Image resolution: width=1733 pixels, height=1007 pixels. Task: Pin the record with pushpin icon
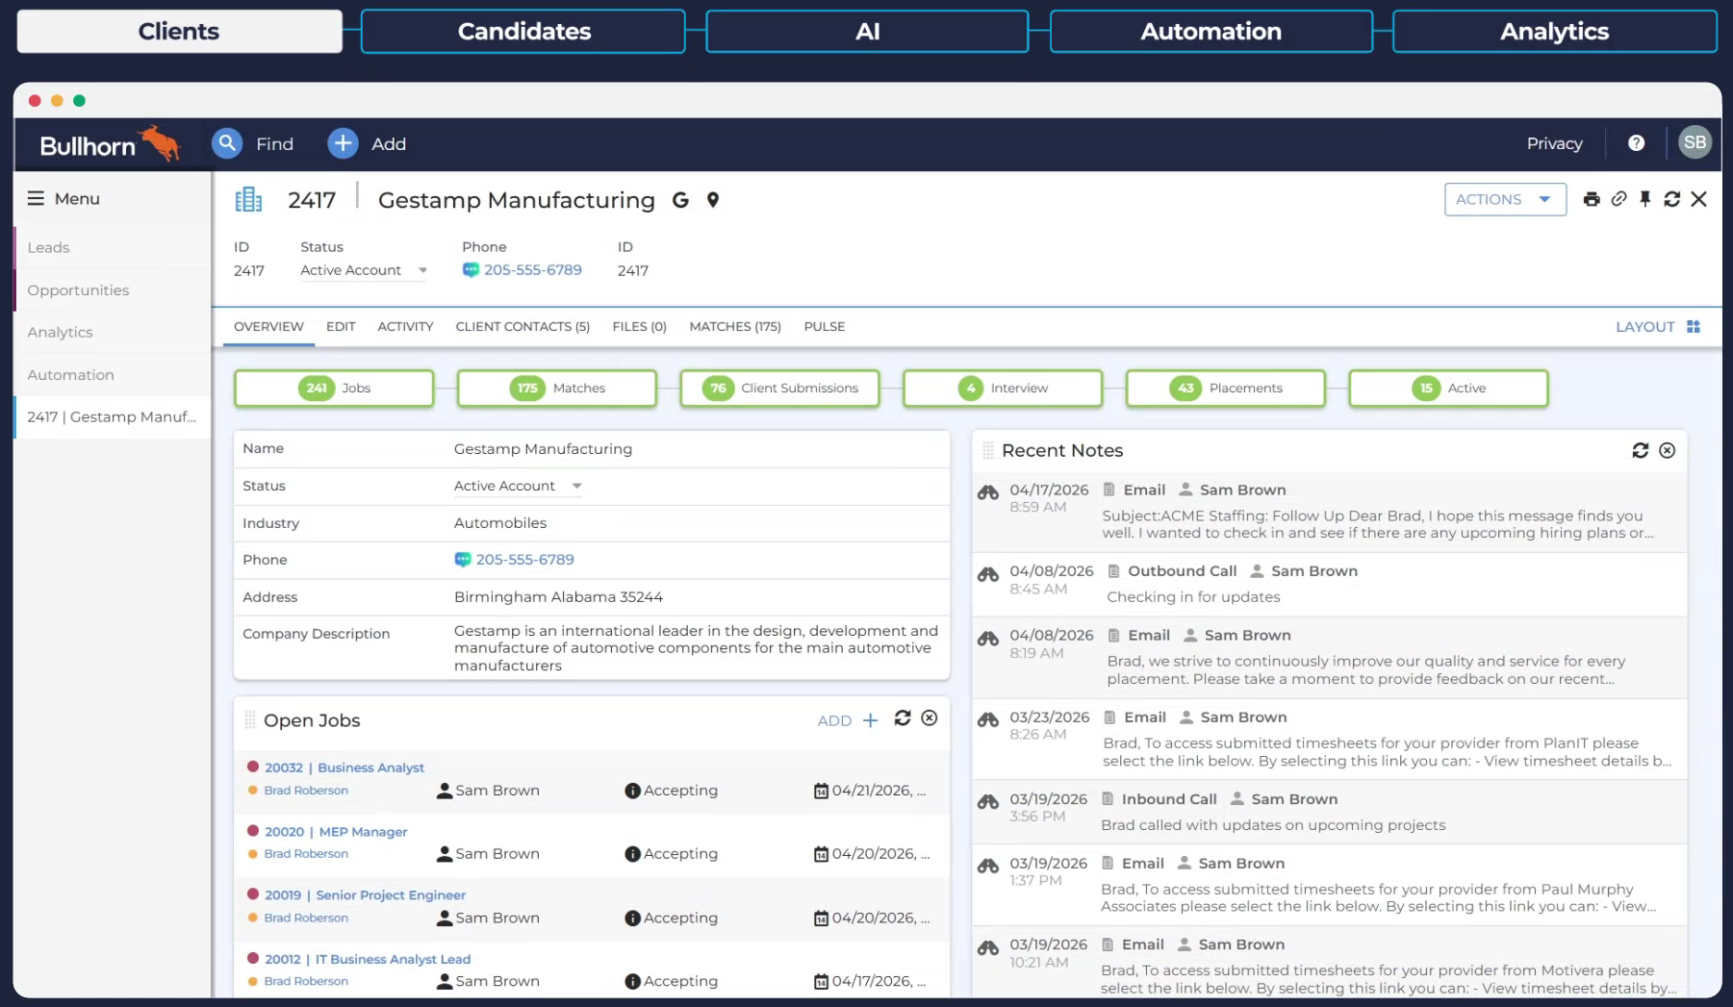[x=1645, y=199]
